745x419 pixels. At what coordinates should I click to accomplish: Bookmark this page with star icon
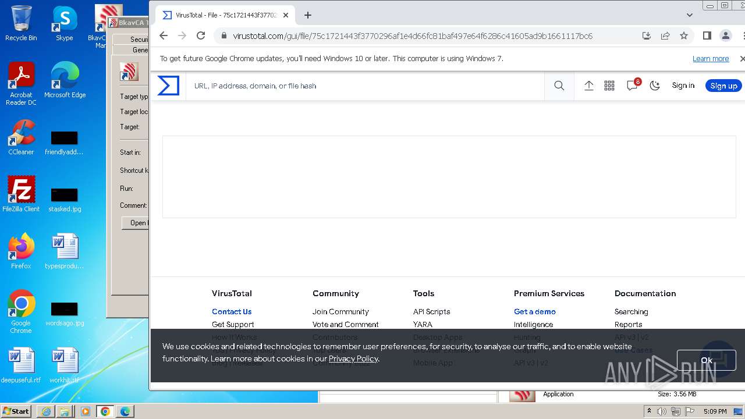tap(684, 35)
